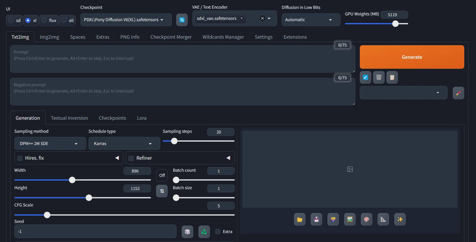The image size is (476, 242).
Task: Open the Extensions tab
Action: click(295, 37)
